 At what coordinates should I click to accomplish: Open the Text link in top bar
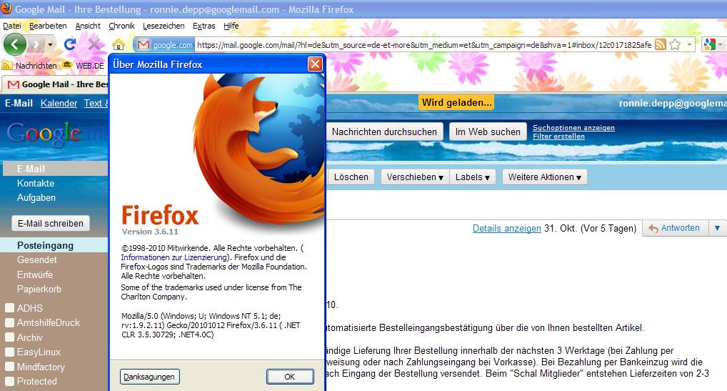(x=96, y=104)
